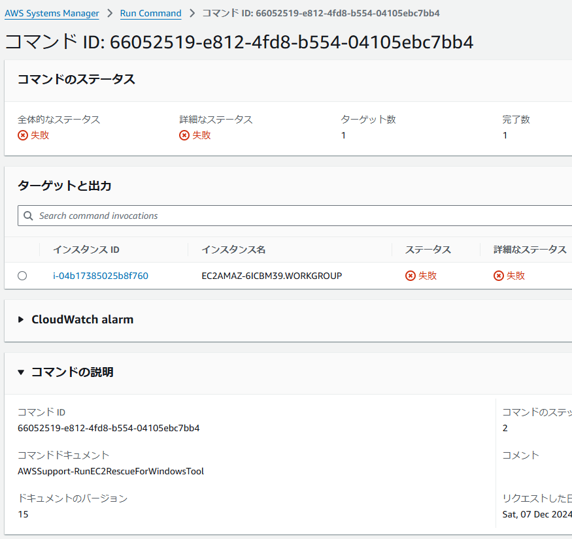
Task: Select the command ID value in コマンドの説明
Action: [x=109, y=428]
